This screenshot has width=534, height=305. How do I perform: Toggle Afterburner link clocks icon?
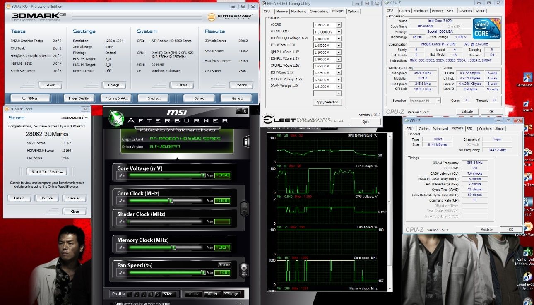coord(244,208)
